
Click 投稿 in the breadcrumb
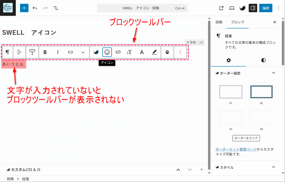10,179
